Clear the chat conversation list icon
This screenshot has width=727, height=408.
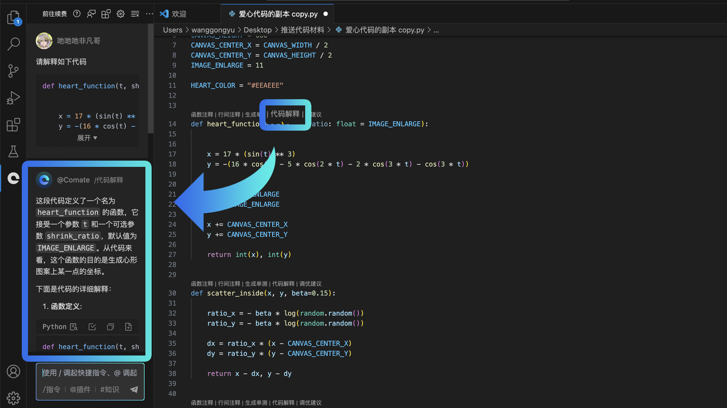(x=135, y=14)
